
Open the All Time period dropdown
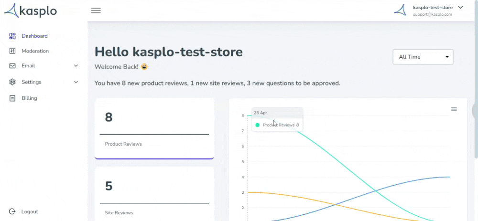pyautogui.click(x=423, y=57)
